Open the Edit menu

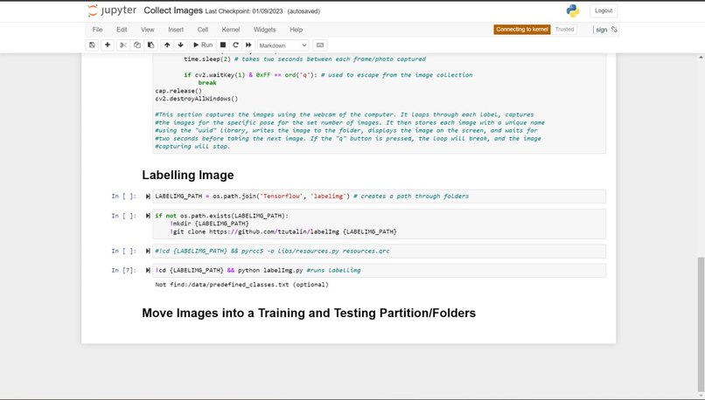122,30
